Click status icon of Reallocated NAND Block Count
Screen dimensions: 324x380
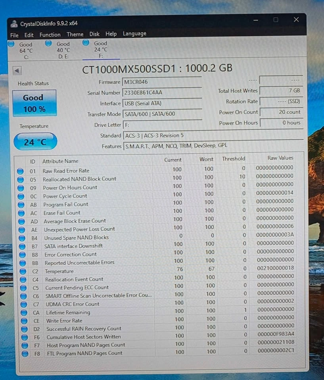[20, 180]
